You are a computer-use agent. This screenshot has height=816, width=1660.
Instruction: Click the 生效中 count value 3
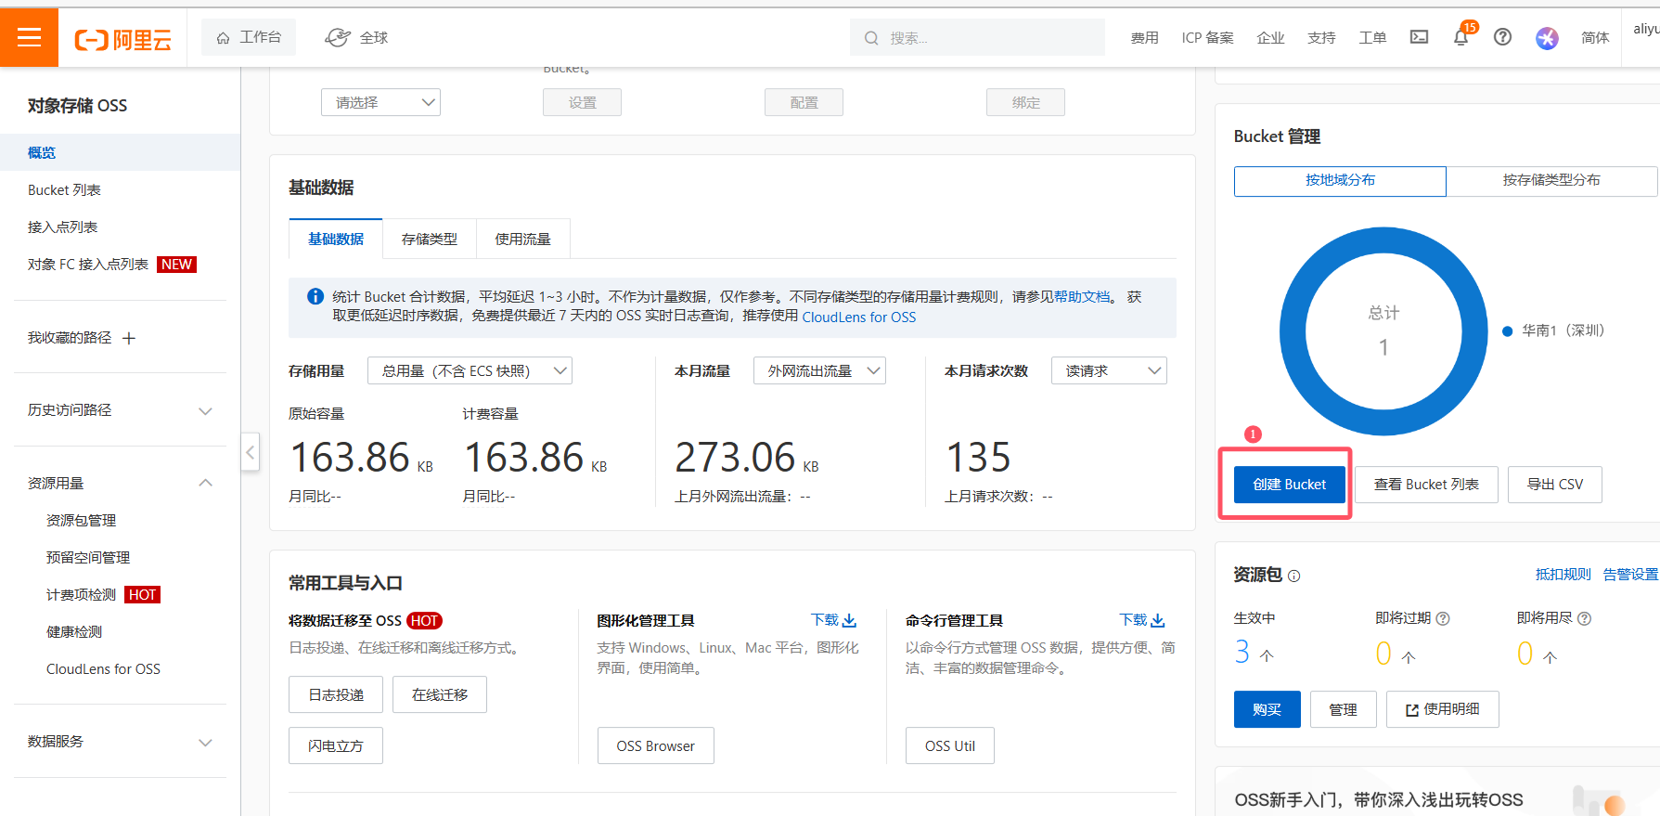(1242, 653)
